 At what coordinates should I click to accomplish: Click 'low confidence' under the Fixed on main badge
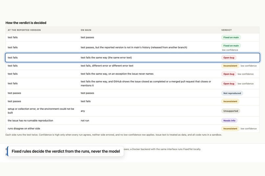click(230, 50)
